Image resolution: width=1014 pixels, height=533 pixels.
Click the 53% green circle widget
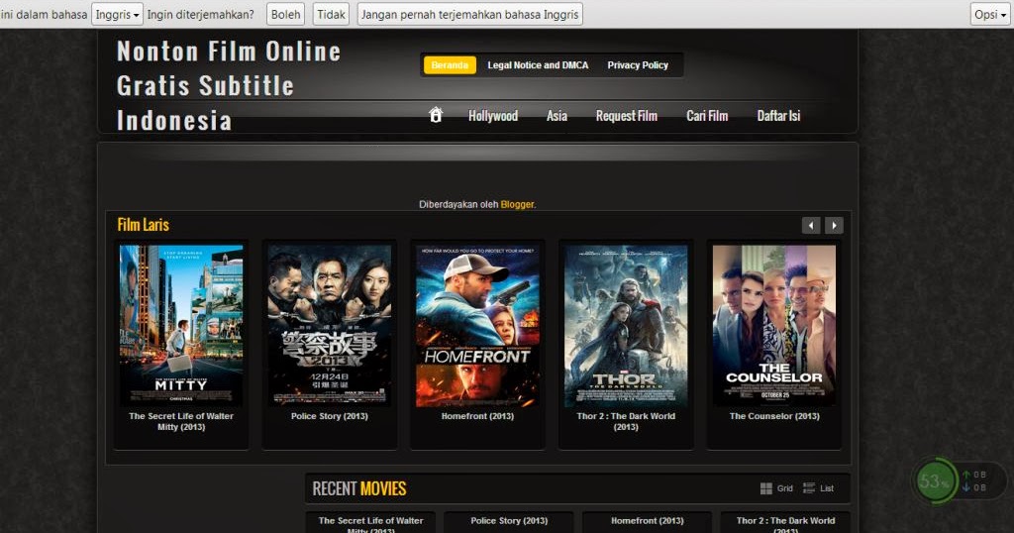[x=934, y=481]
